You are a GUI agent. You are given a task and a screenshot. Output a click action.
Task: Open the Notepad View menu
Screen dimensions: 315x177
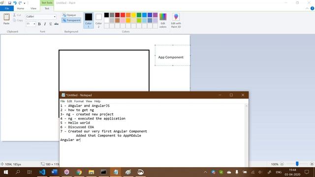coord(89,101)
